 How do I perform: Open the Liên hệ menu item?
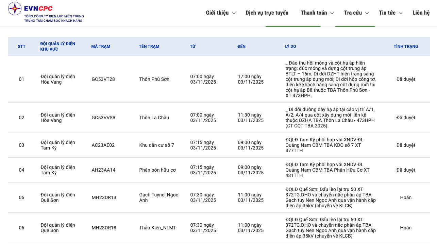(x=421, y=13)
